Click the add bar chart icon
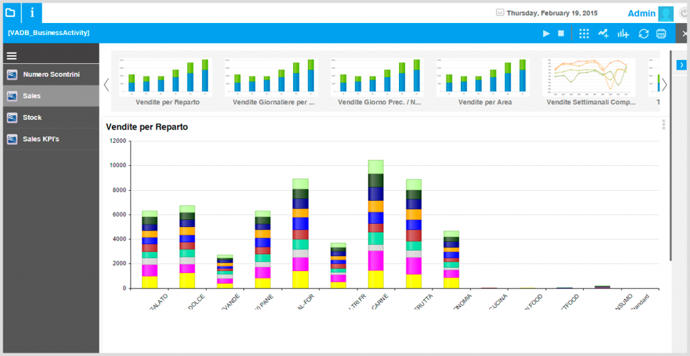The height and width of the screenshot is (356, 690). pyautogui.click(x=623, y=34)
